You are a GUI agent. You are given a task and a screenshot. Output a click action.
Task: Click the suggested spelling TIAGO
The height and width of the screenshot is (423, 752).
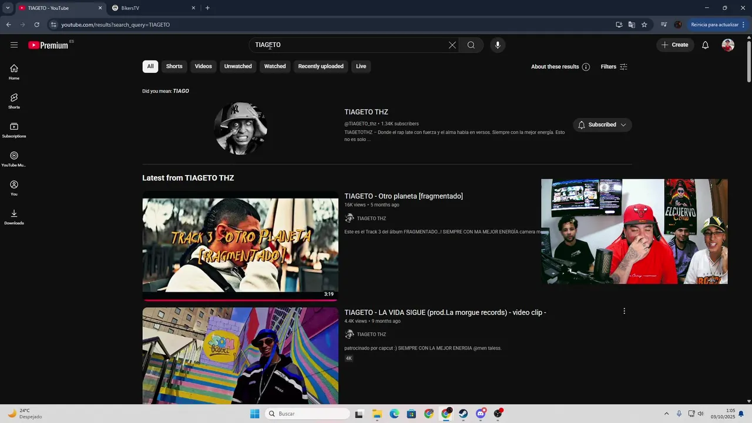click(181, 91)
